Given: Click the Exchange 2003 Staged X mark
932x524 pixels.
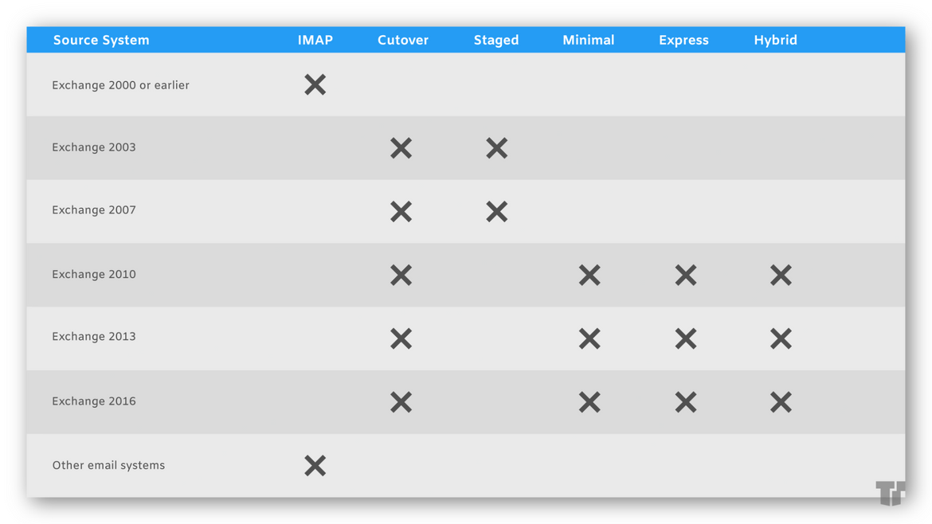Looking at the screenshot, I should 497,148.
